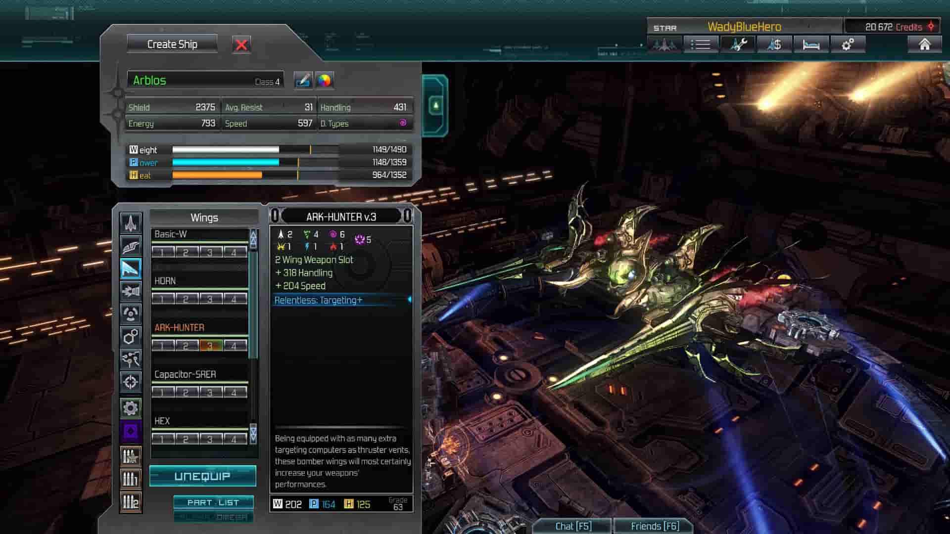
Task: Go to the home icon
Action: pyautogui.click(x=924, y=44)
